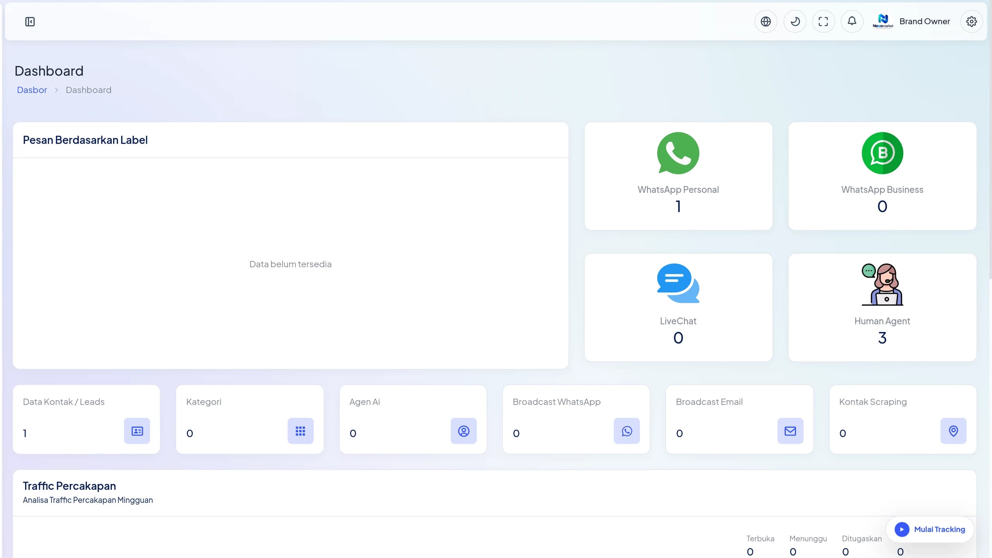The height and width of the screenshot is (558, 992).
Task: Click the WhatsApp Business icon
Action: 882,153
